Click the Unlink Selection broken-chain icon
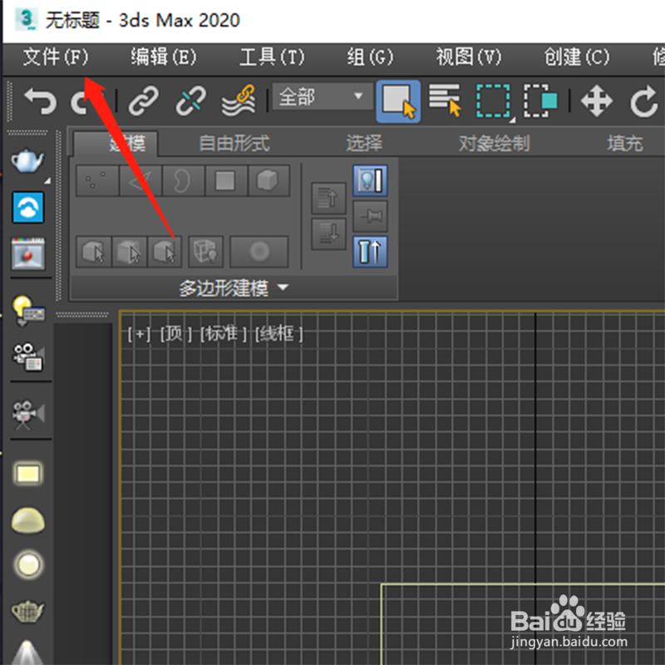 point(191,101)
